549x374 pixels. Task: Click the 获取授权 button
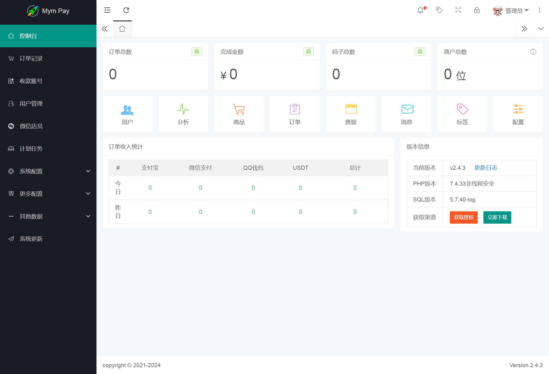[x=463, y=217]
